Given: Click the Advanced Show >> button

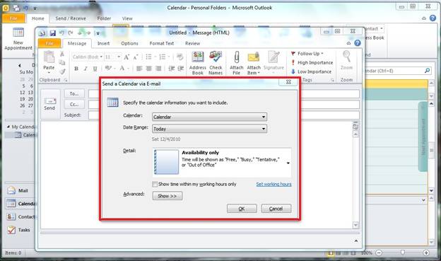Looking at the screenshot, I should pos(167,196).
